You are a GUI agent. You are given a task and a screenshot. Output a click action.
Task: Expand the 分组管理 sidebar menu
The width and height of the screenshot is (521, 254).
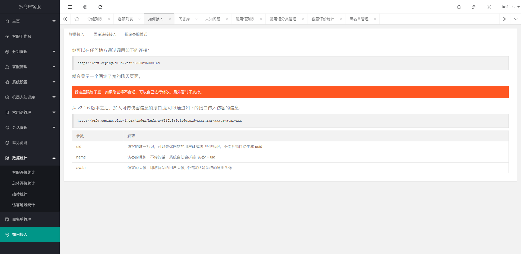click(x=30, y=52)
